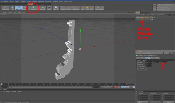Screen dimensions: 175x103
Task: Click timeline playhead at frame 0
Action: point(1,84)
